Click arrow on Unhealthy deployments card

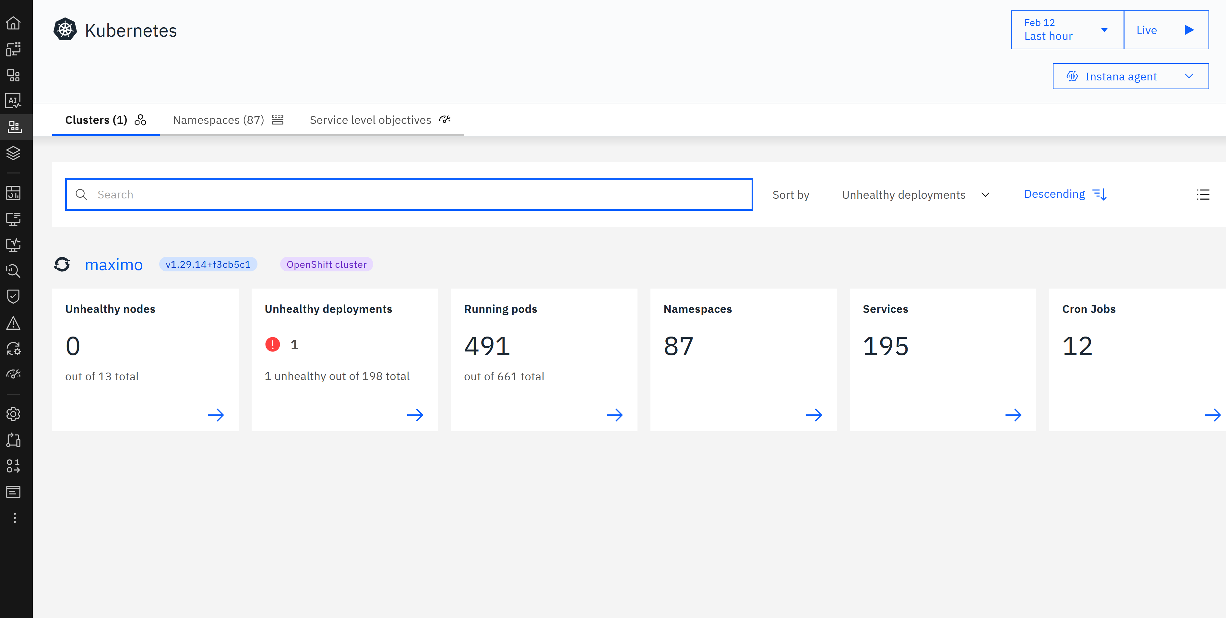click(x=415, y=415)
